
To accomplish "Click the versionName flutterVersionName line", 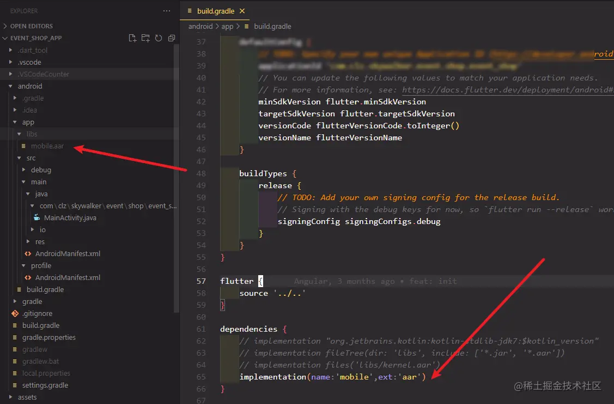I will click(330, 138).
